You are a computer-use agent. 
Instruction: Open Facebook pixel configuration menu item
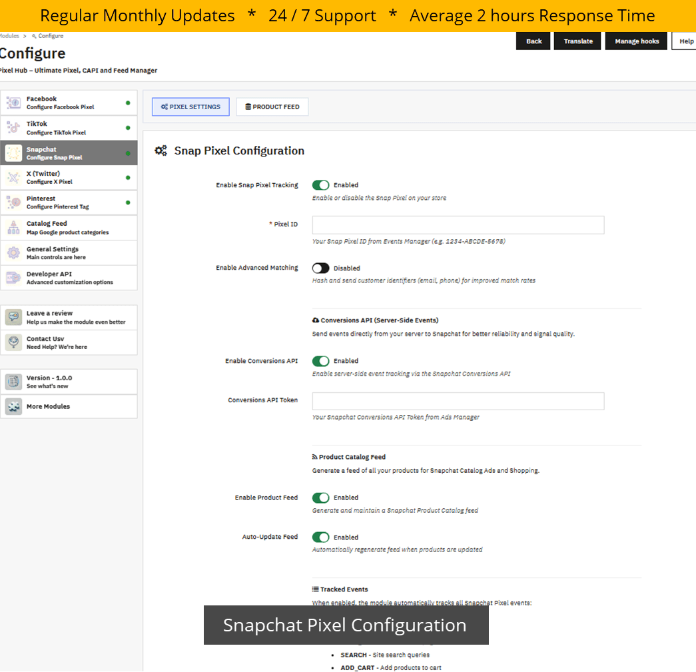click(69, 103)
